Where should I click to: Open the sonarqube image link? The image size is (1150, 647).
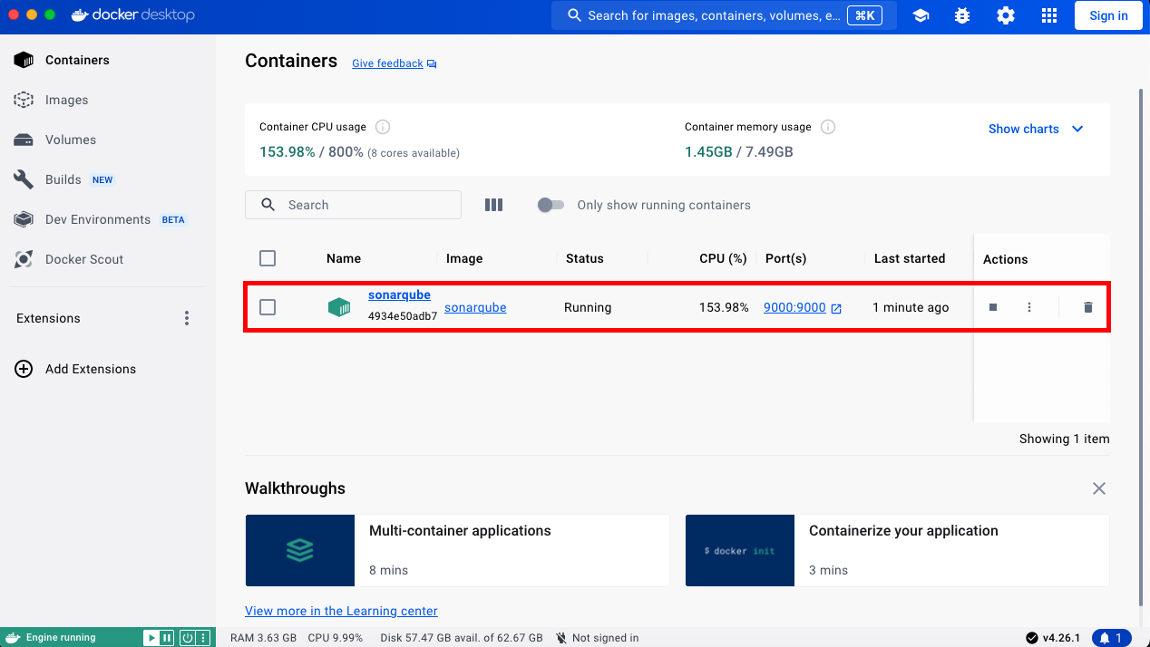[475, 308]
